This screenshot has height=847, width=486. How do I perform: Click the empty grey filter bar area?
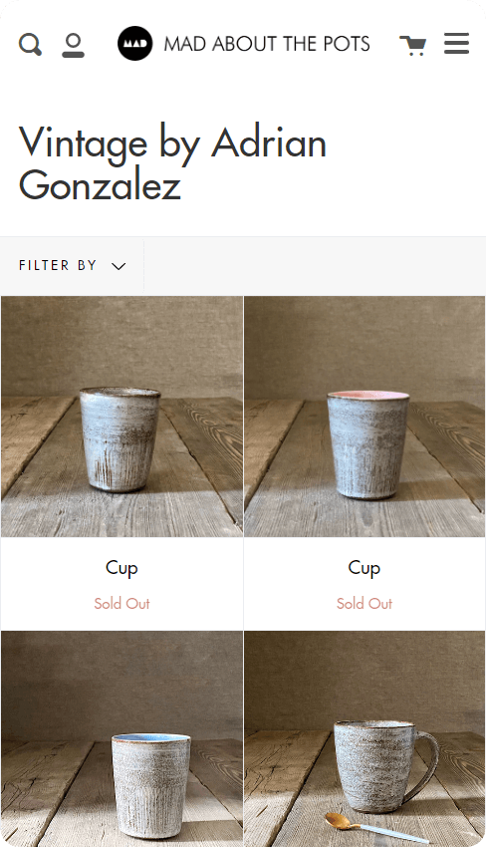click(315, 266)
